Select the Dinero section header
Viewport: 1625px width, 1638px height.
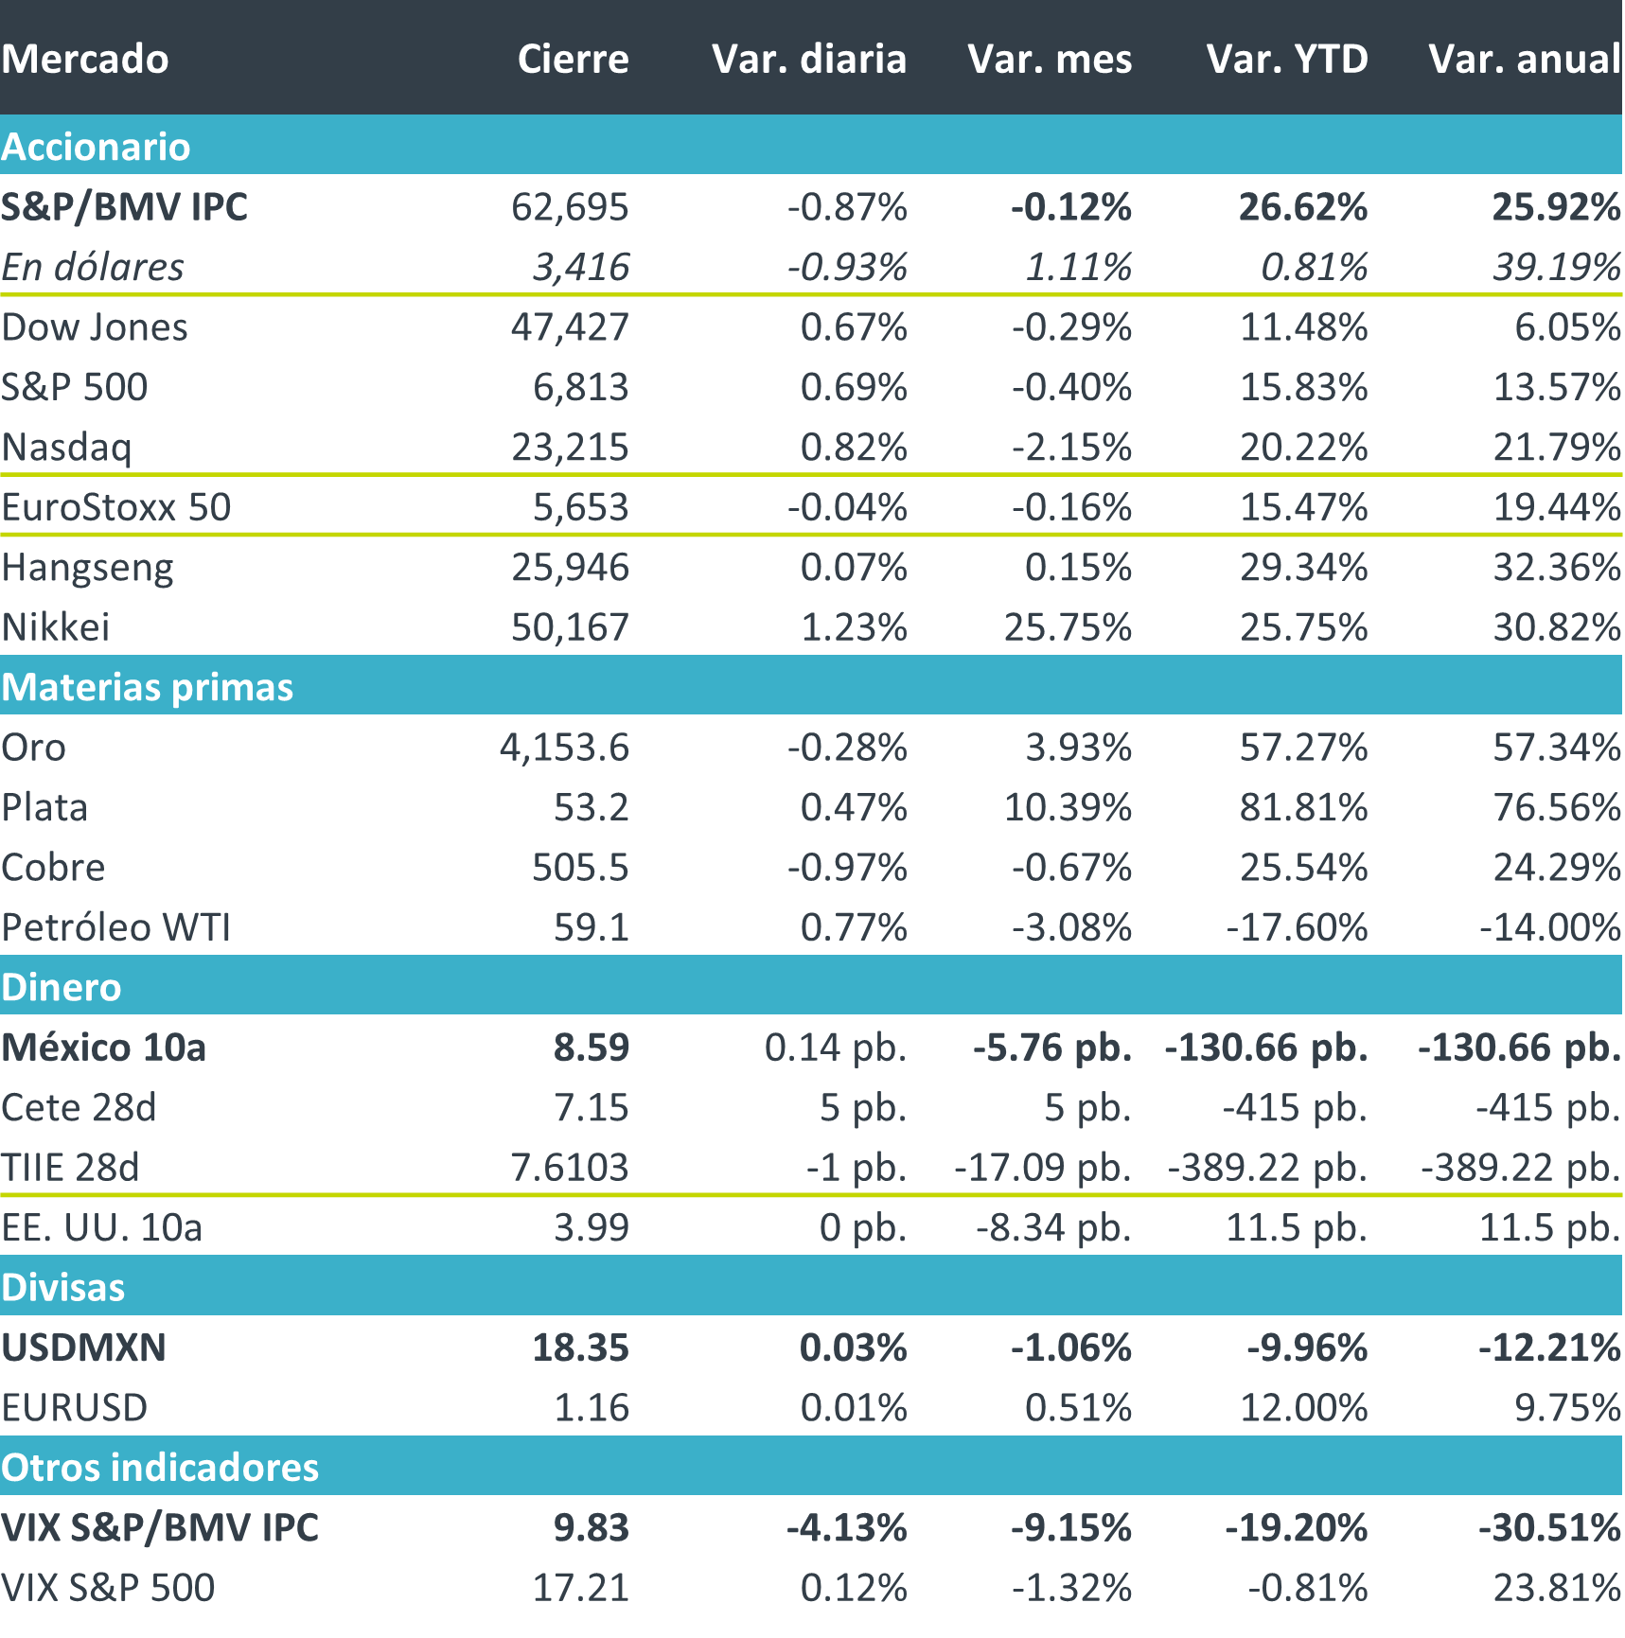click(x=62, y=987)
